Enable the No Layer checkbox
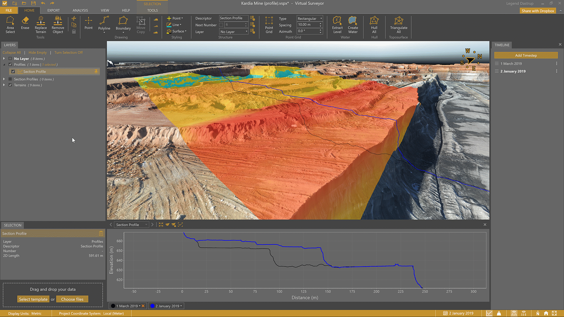The width and height of the screenshot is (564, 317). (x=10, y=59)
